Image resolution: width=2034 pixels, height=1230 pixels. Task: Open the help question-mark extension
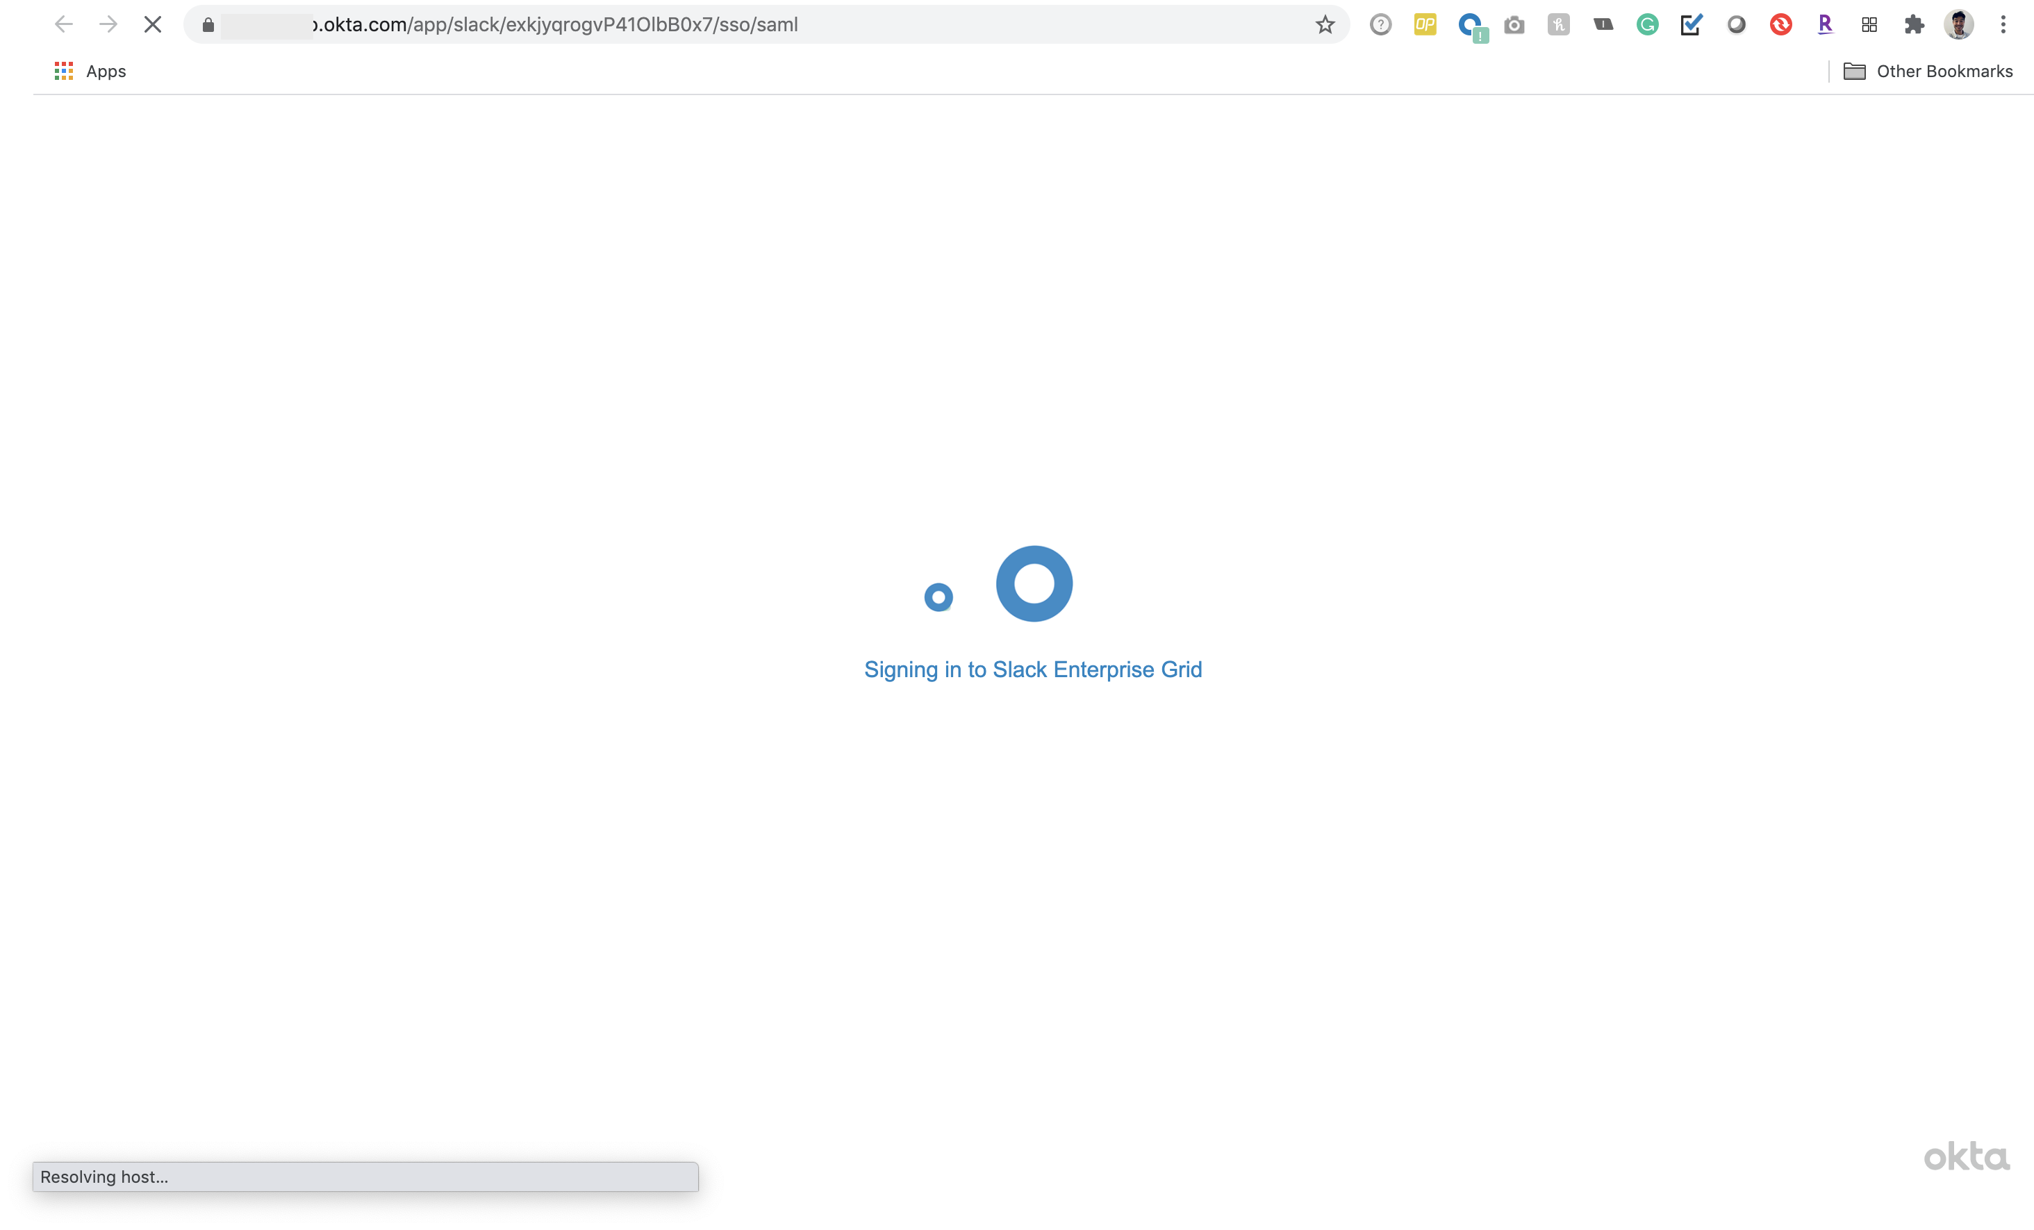(x=1381, y=25)
